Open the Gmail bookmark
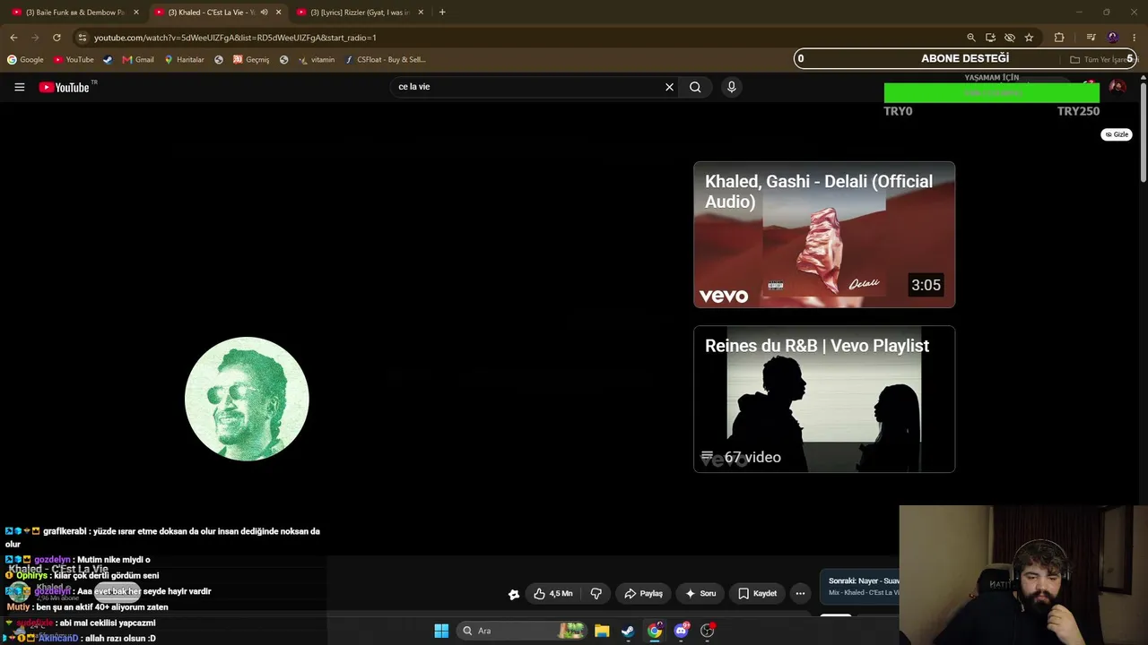 (x=138, y=60)
